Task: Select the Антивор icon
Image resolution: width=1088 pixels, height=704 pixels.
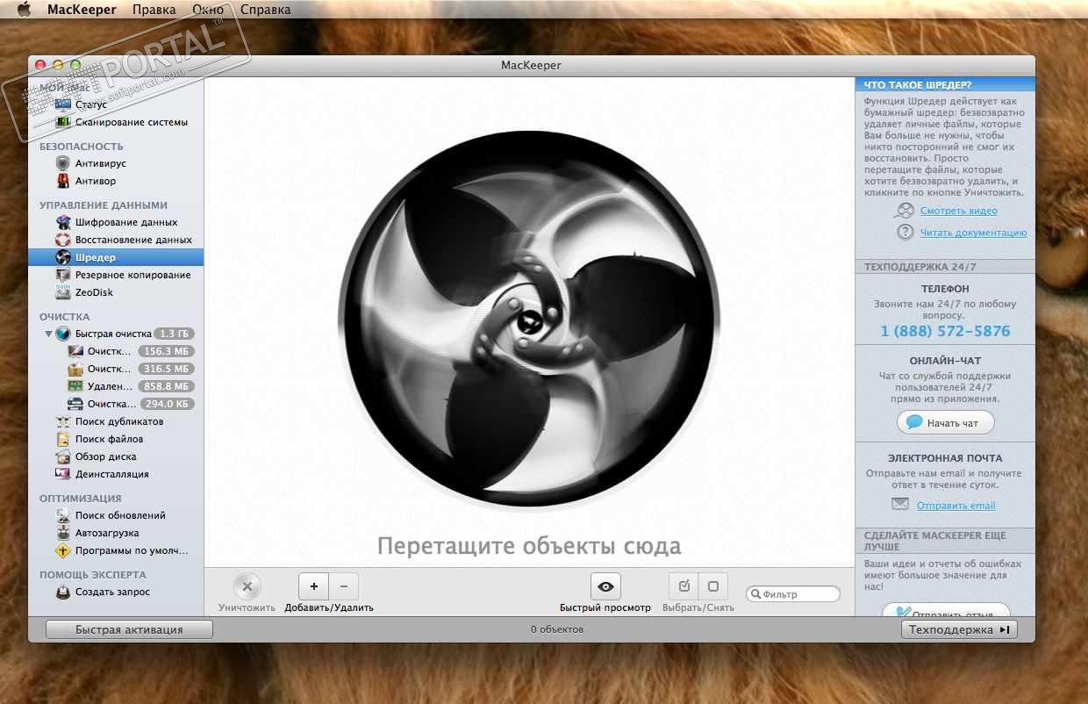Action: (x=63, y=181)
